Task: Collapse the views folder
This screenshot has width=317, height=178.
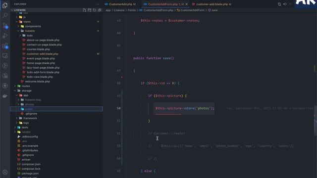Action: pos(27,22)
